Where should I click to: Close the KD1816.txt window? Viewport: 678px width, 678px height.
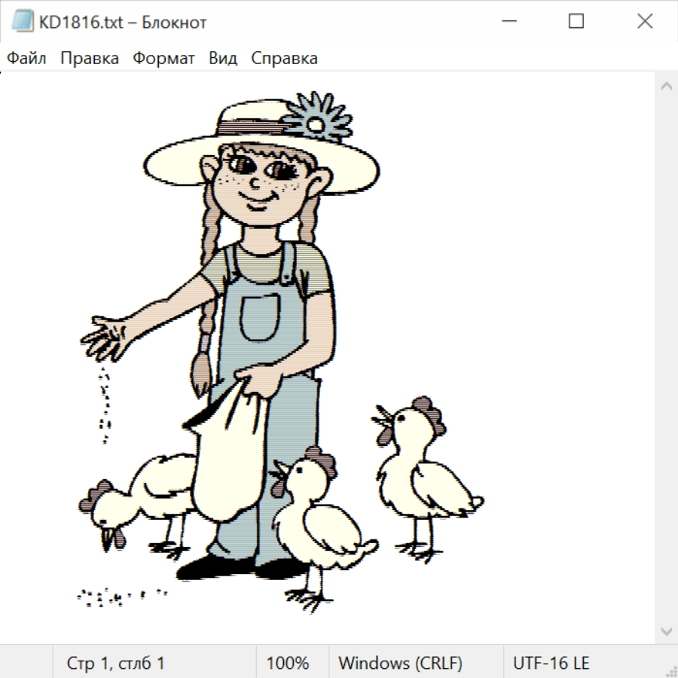click(x=645, y=22)
